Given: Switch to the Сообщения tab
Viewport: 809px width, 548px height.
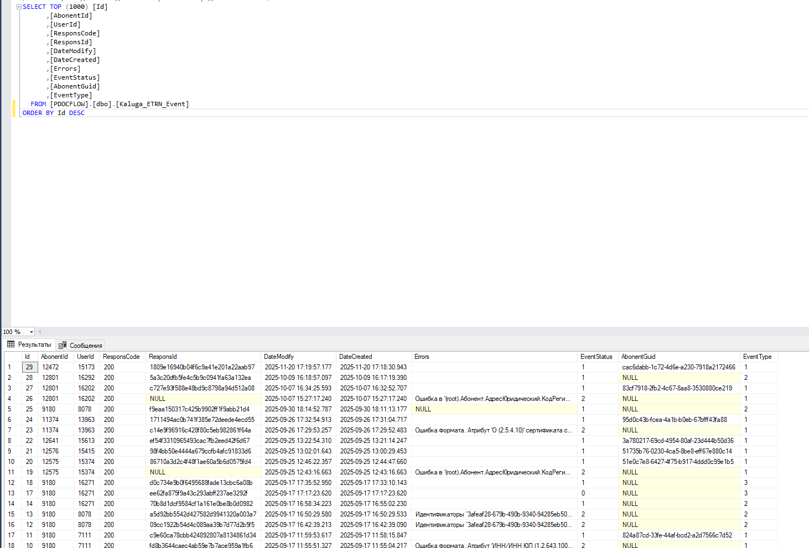Looking at the screenshot, I should coord(81,345).
